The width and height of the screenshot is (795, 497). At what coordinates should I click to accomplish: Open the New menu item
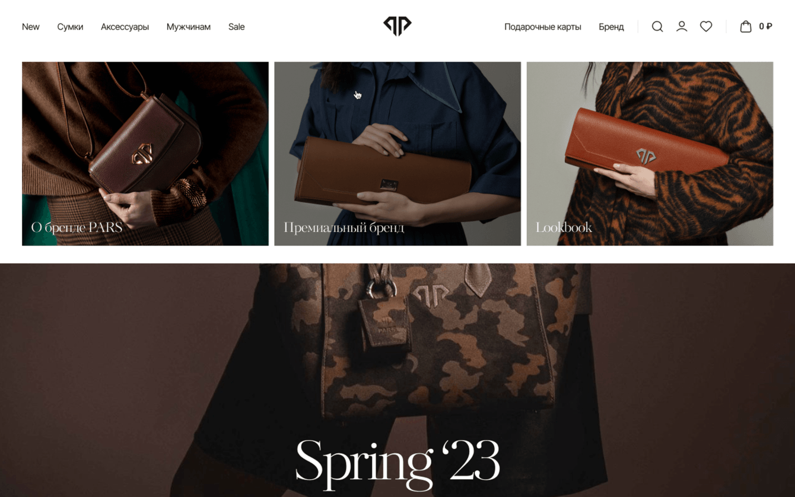tap(31, 27)
